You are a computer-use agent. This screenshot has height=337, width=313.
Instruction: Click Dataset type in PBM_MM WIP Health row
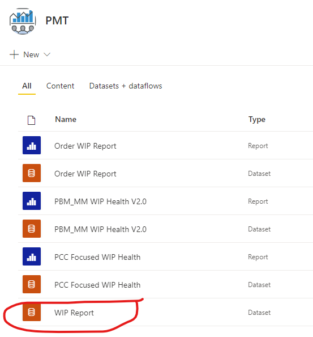(x=259, y=229)
